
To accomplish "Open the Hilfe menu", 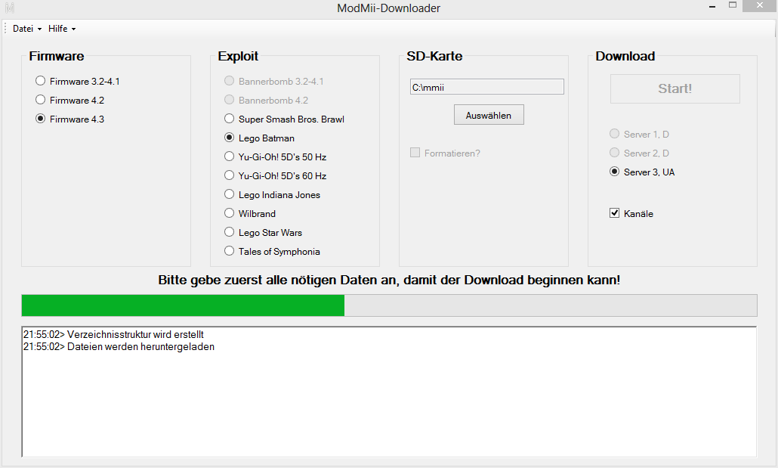I will point(61,29).
